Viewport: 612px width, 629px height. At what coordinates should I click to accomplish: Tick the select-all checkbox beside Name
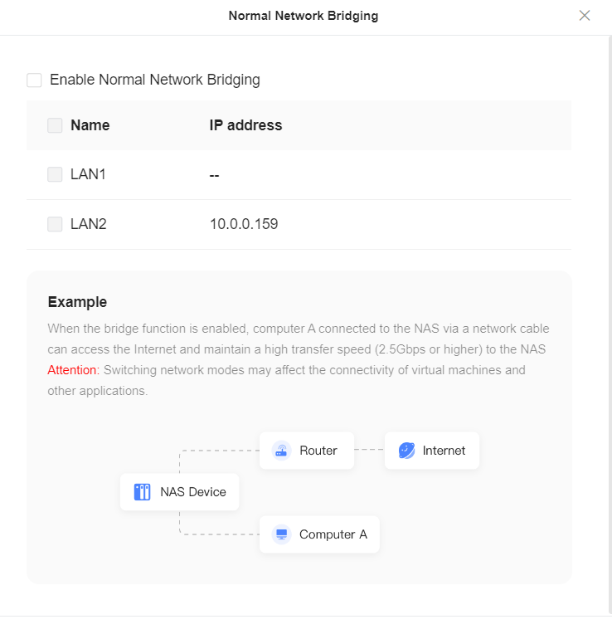(x=55, y=125)
